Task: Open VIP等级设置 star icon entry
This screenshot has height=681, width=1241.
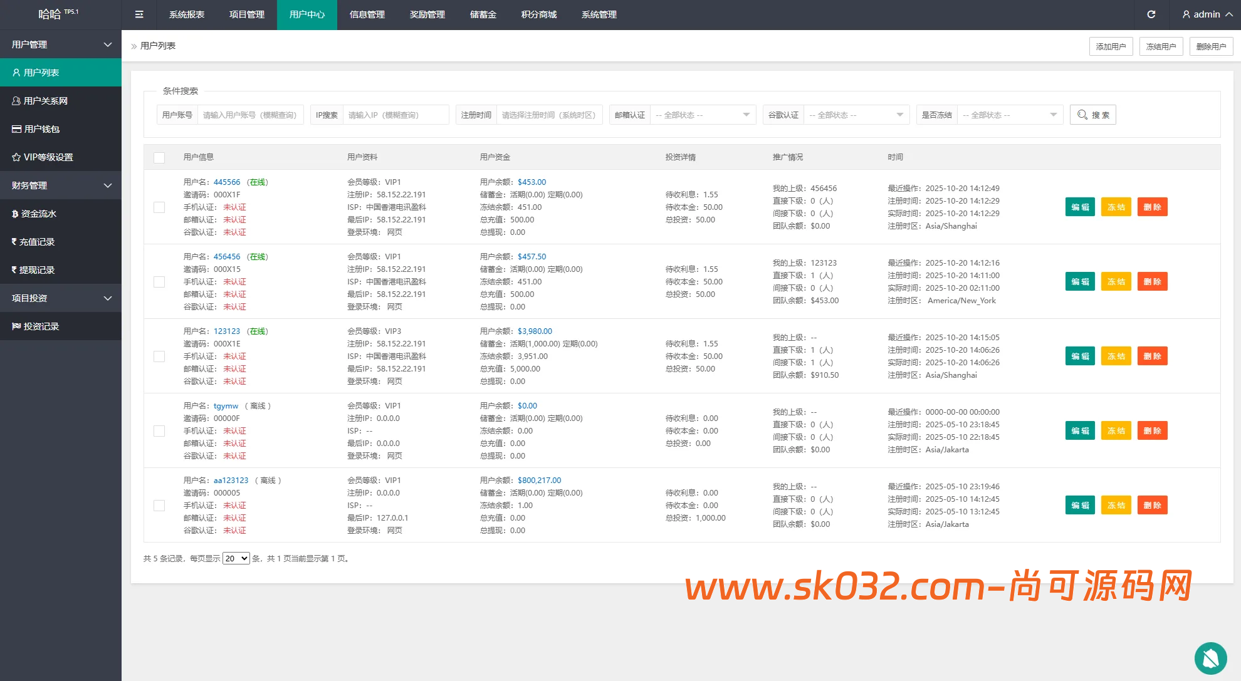Action: pyautogui.click(x=16, y=157)
